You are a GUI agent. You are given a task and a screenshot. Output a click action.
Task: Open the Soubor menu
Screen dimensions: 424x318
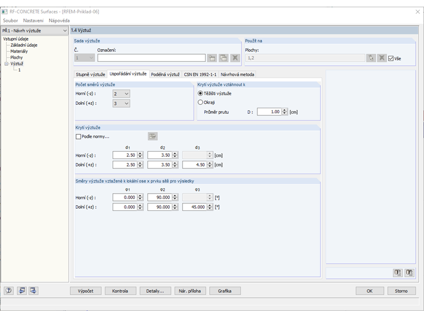(10, 21)
